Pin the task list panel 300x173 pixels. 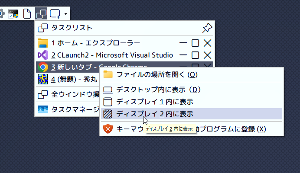tap(207, 28)
